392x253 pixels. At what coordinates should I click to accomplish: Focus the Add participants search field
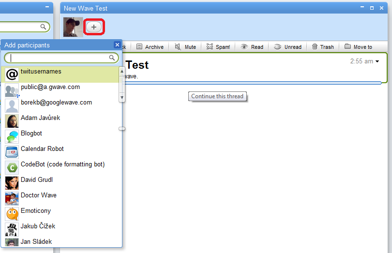coord(61,58)
